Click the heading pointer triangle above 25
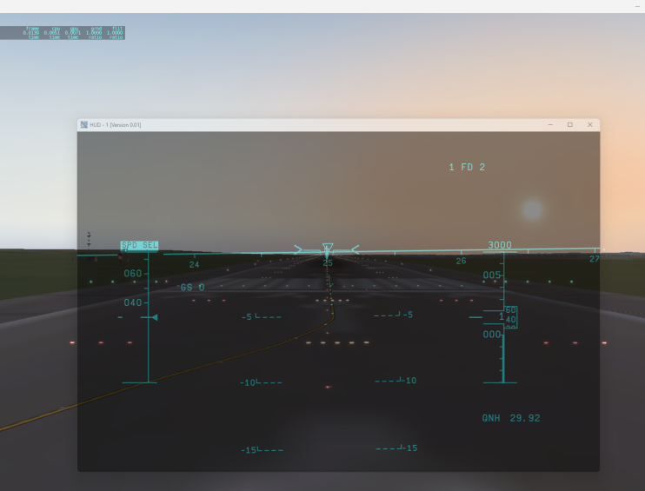The width and height of the screenshot is (645, 491). pos(328,249)
